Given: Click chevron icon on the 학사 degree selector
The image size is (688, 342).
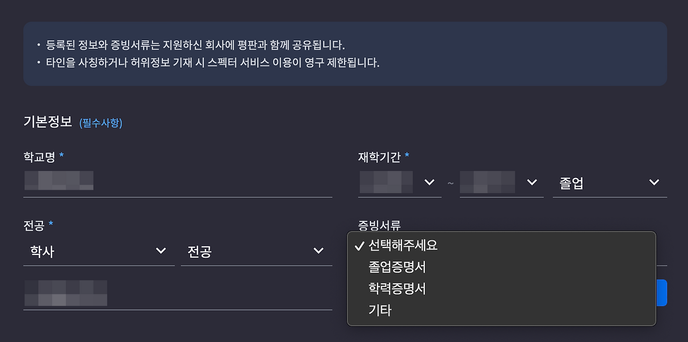Looking at the screenshot, I should point(161,251).
